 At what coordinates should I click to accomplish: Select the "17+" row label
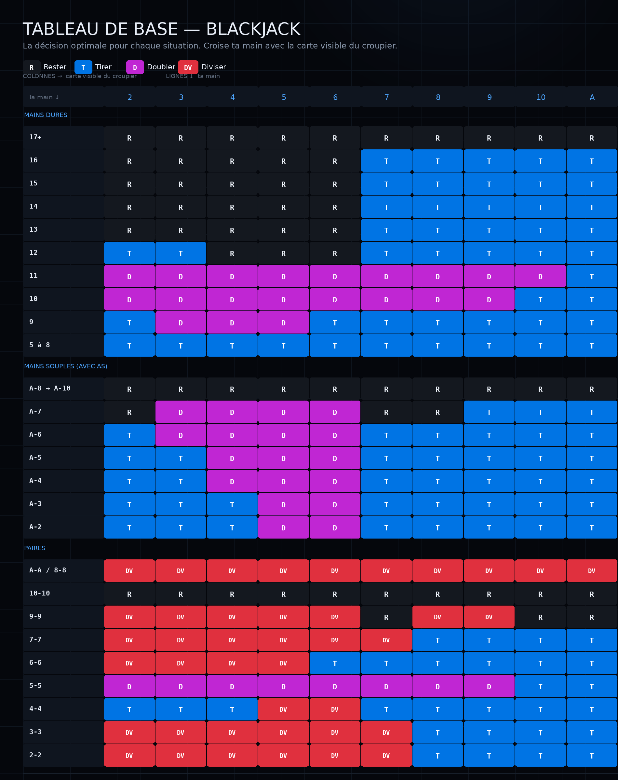(63, 137)
